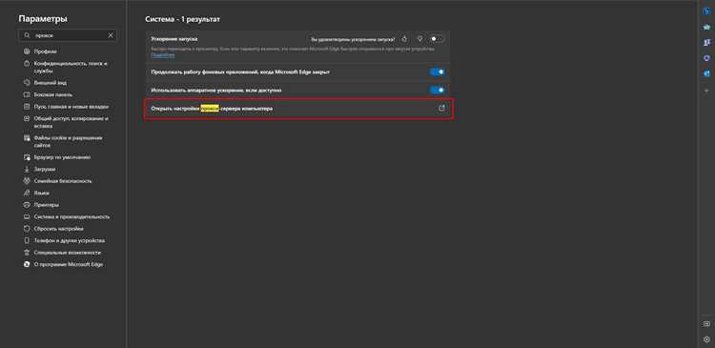Click Открыть настройки прокси-сервера компьютера row
This screenshot has height=348, width=715.
tap(299, 109)
